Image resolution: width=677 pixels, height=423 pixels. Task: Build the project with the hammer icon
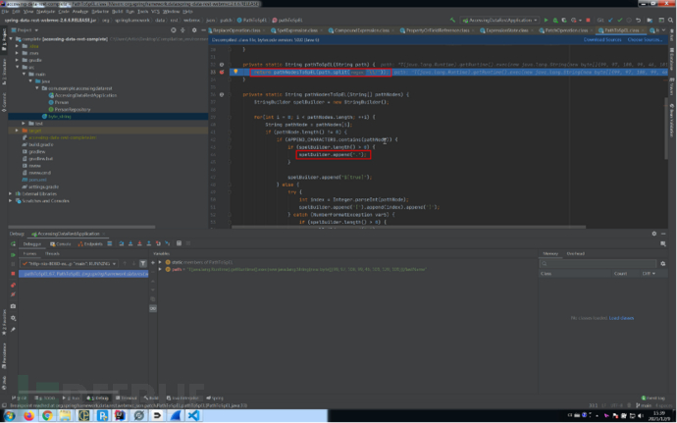[452, 20]
